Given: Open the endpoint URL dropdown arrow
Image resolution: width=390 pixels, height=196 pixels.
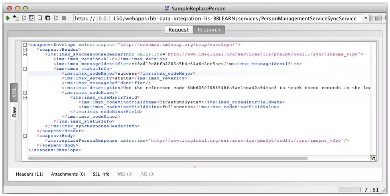Looking at the screenshot, I should pyautogui.click(x=365, y=18).
